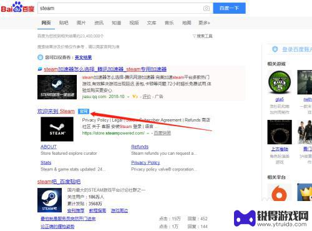Click the STEAM吧 forum thumbnail
312x231 pixels.
tap(49, 200)
